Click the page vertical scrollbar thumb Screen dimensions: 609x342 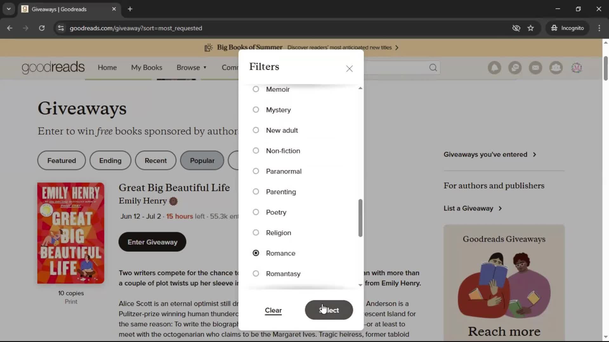click(x=606, y=68)
